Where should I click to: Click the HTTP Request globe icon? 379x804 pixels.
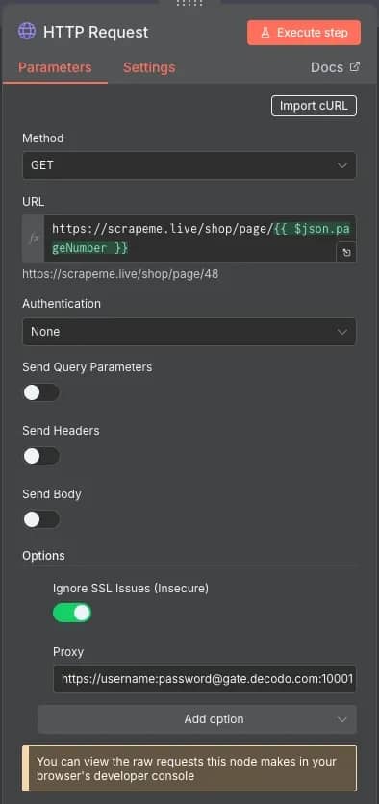(27, 32)
